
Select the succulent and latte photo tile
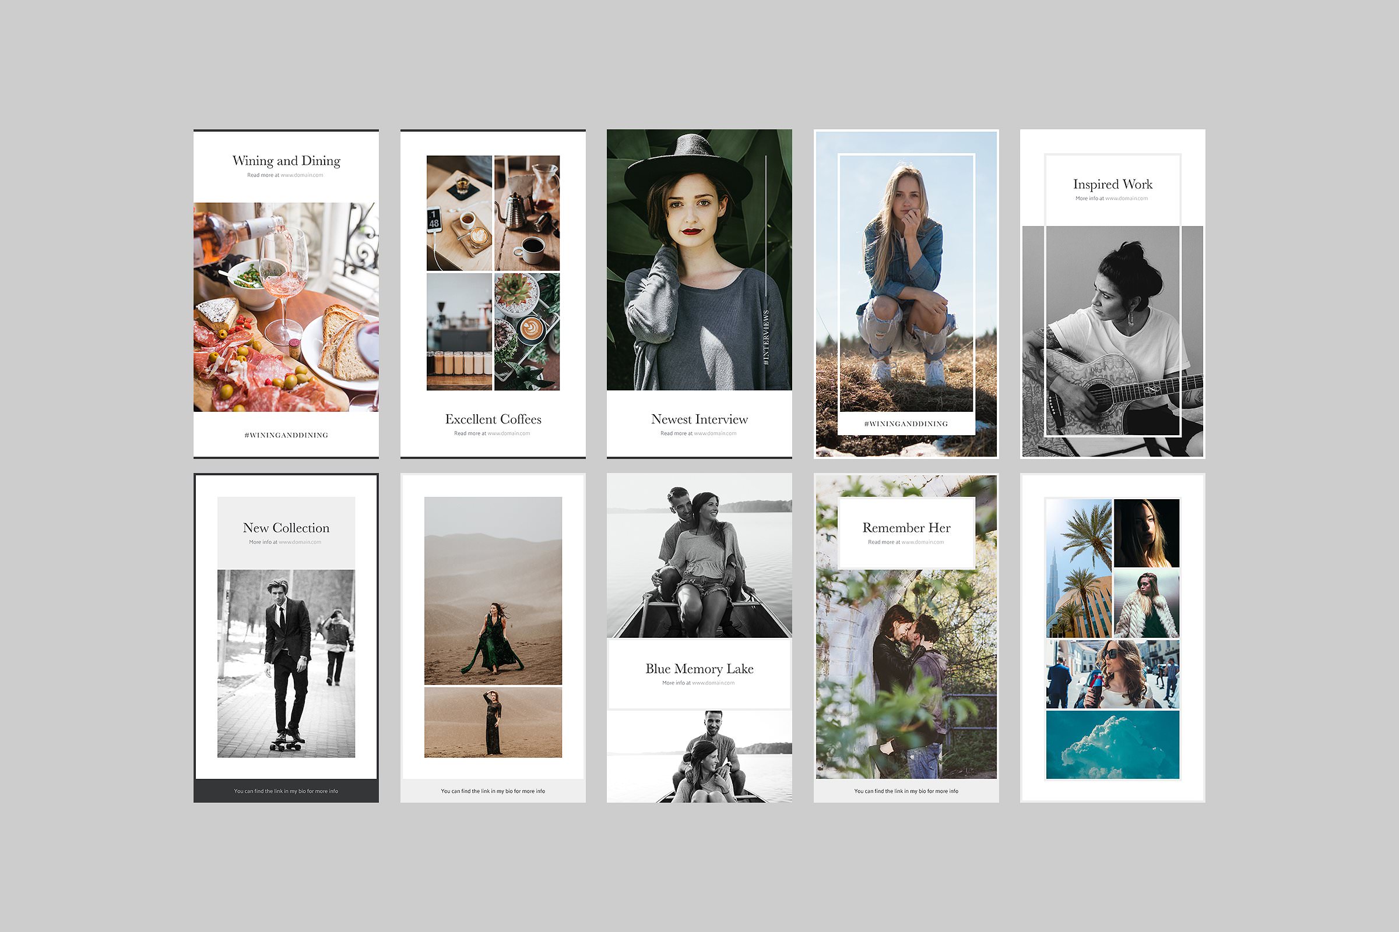click(x=527, y=331)
